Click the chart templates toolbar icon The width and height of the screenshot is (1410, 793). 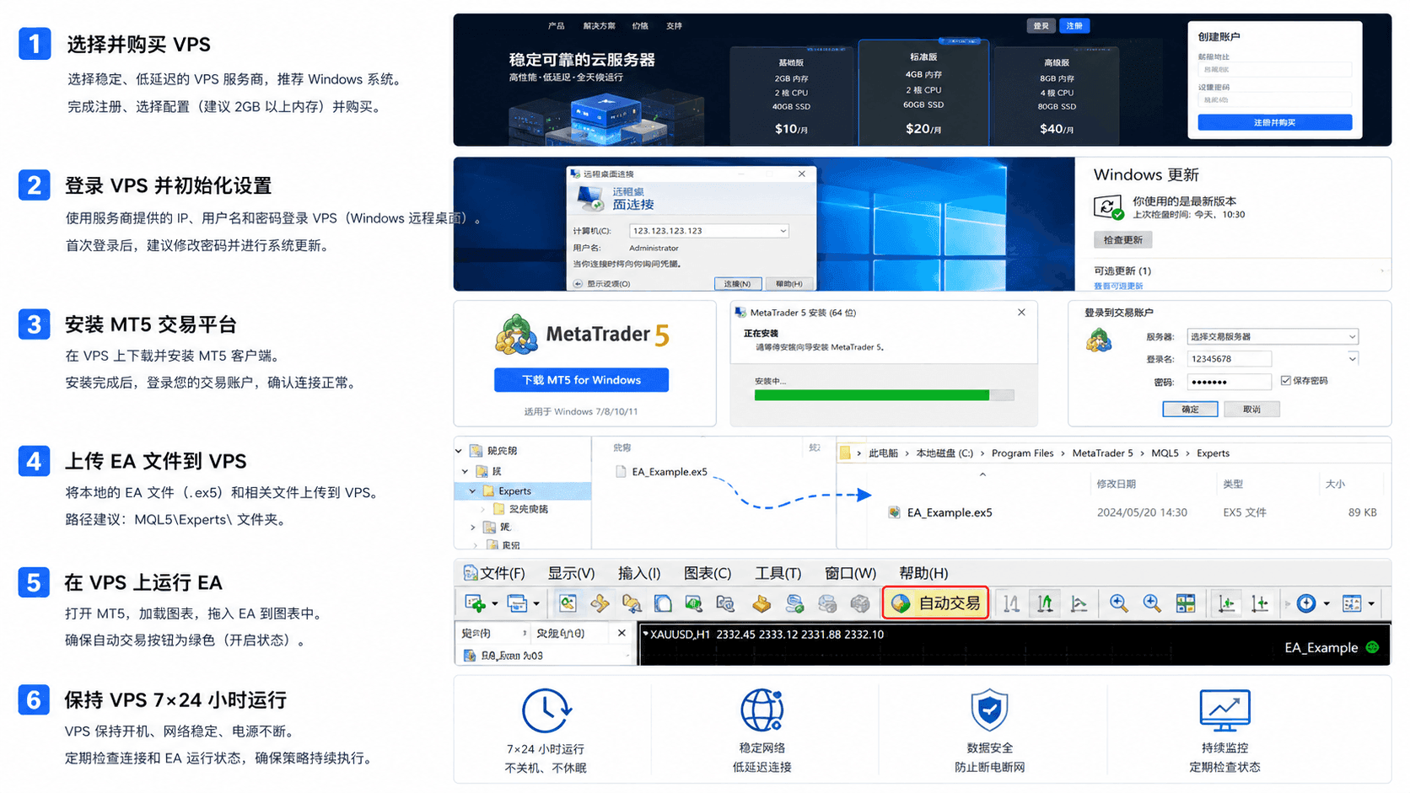click(x=1352, y=603)
